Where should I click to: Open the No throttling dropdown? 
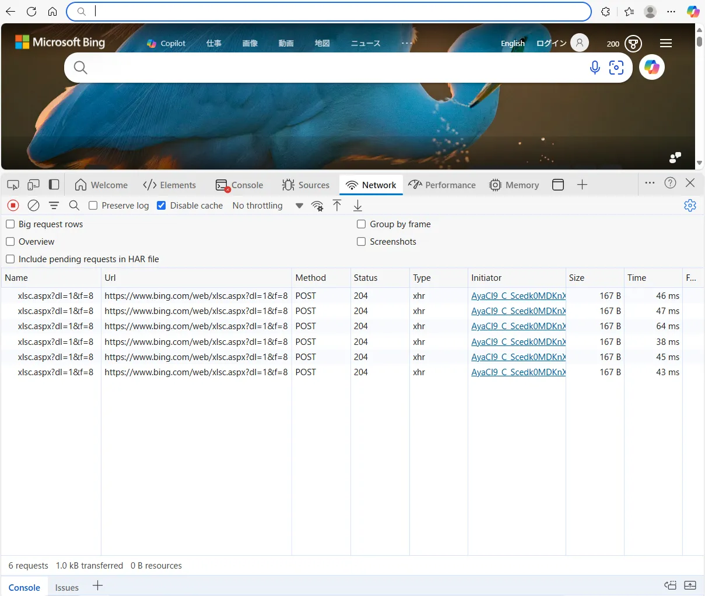click(x=268, y=206)
